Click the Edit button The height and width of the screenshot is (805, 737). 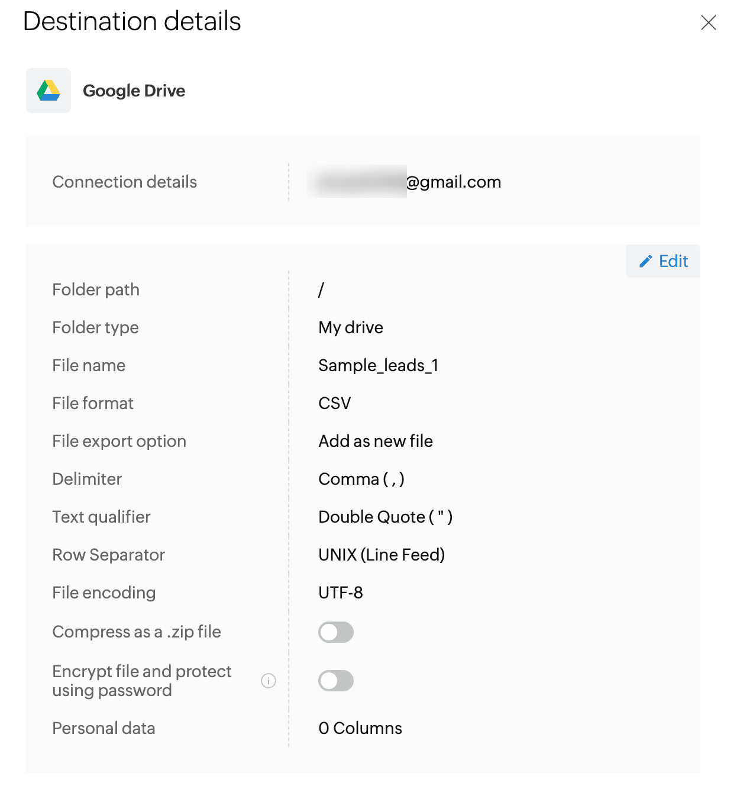[664, 261]
